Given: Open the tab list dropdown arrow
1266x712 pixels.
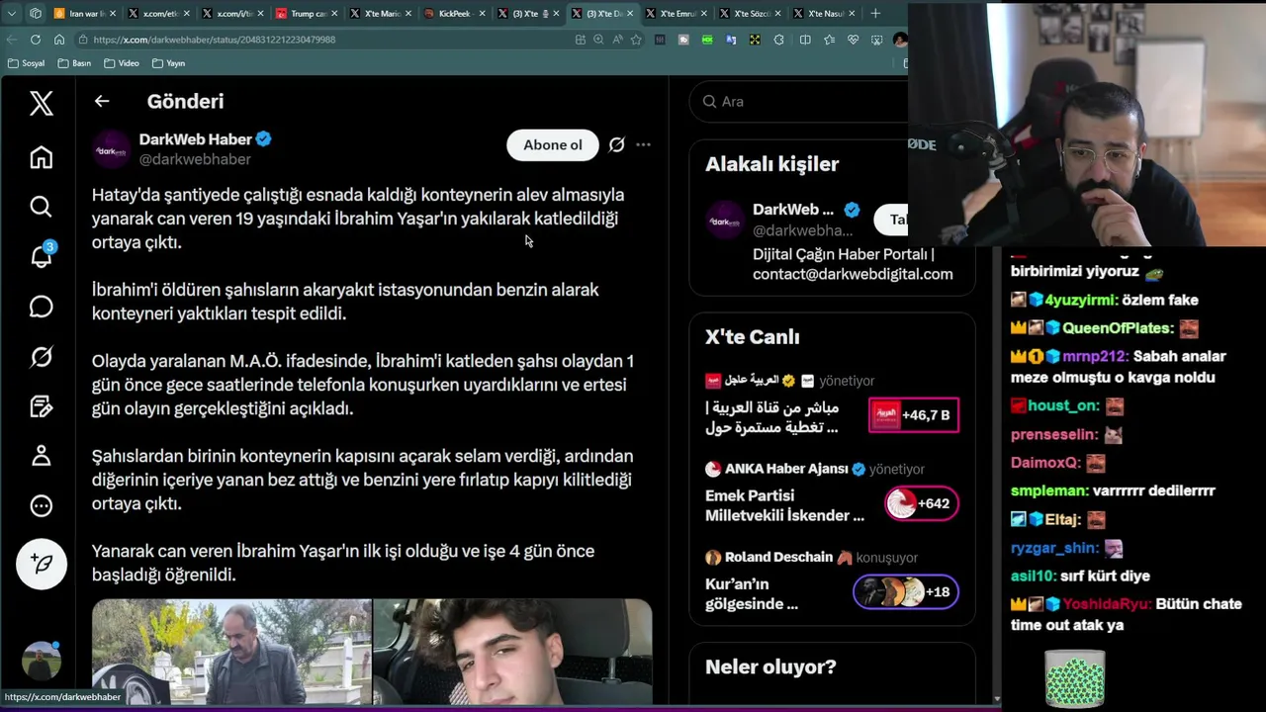Looking at the screenshot, I should point(12,14).
